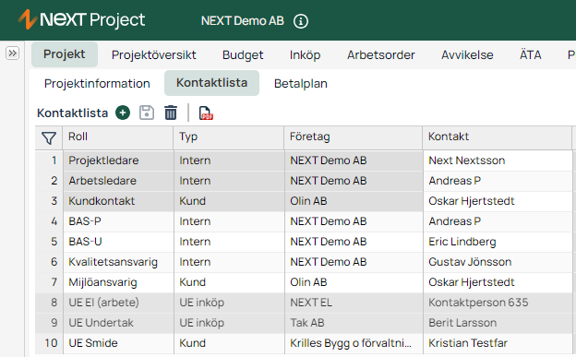
Task: Delete using the trash can icon
Action: coord(171,113)
